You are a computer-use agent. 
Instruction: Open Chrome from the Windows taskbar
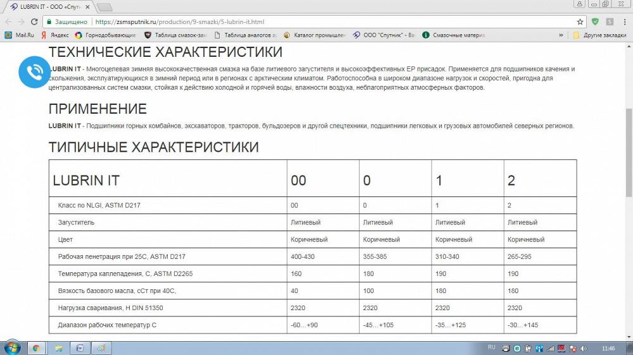pyautogui.click(x=36, y=347)
